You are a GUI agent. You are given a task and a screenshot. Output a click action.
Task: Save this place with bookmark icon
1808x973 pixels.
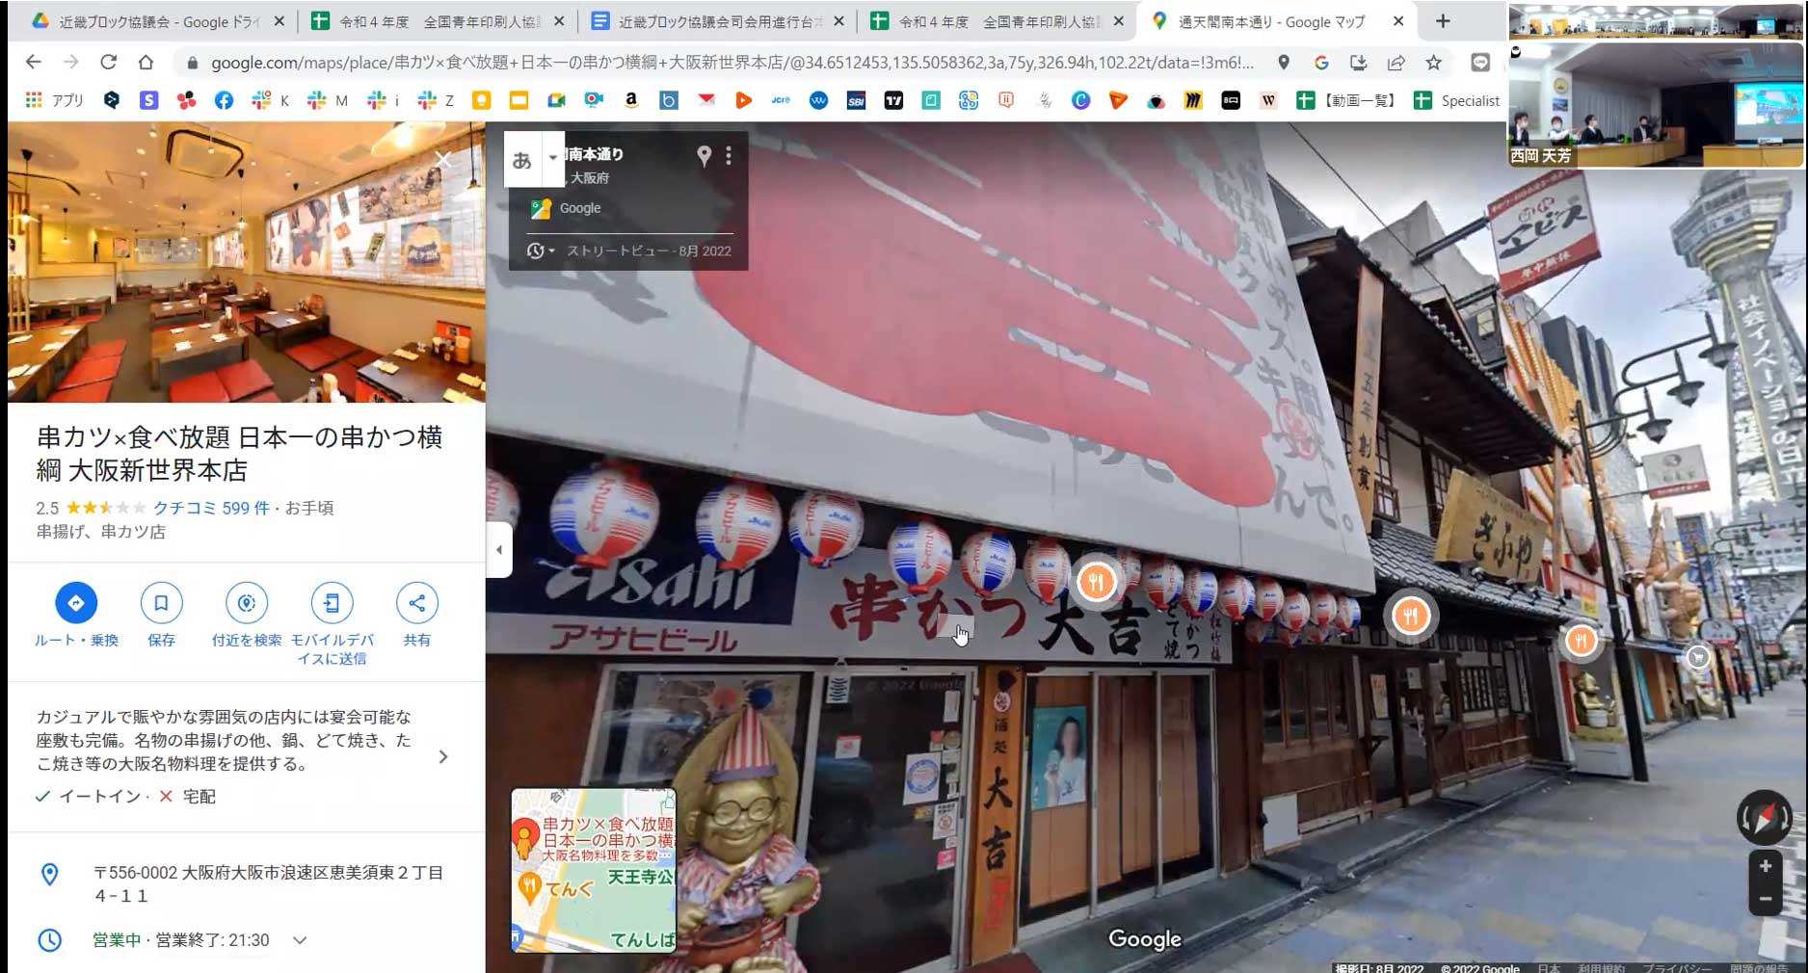click(x=161, y=603)
